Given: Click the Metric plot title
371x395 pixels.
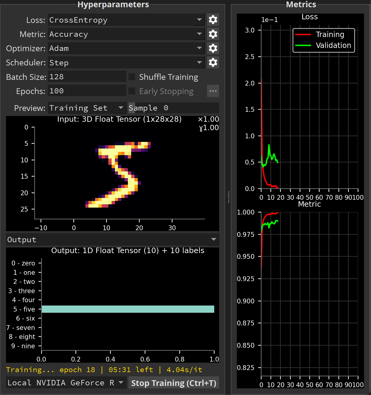Looking at the screenshot, I should click(x=309, y=204).
